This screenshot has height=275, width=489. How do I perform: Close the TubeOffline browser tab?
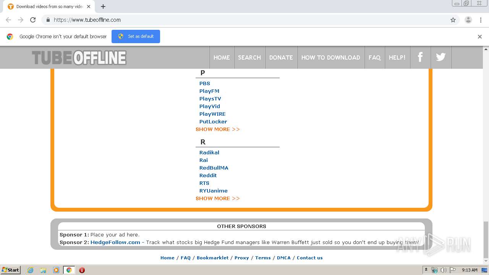[x=89, y=6]
